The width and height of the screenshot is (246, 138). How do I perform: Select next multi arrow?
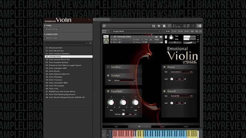162,31
